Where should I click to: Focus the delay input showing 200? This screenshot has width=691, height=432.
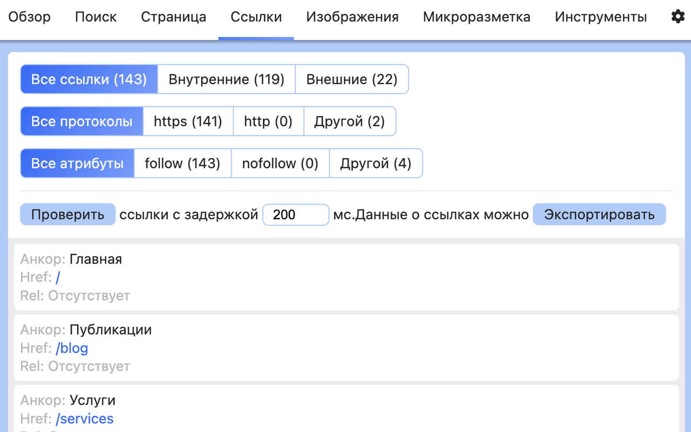pos(296,214)
